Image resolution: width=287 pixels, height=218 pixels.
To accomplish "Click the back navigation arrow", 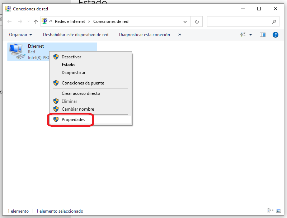I will point(9,21).
